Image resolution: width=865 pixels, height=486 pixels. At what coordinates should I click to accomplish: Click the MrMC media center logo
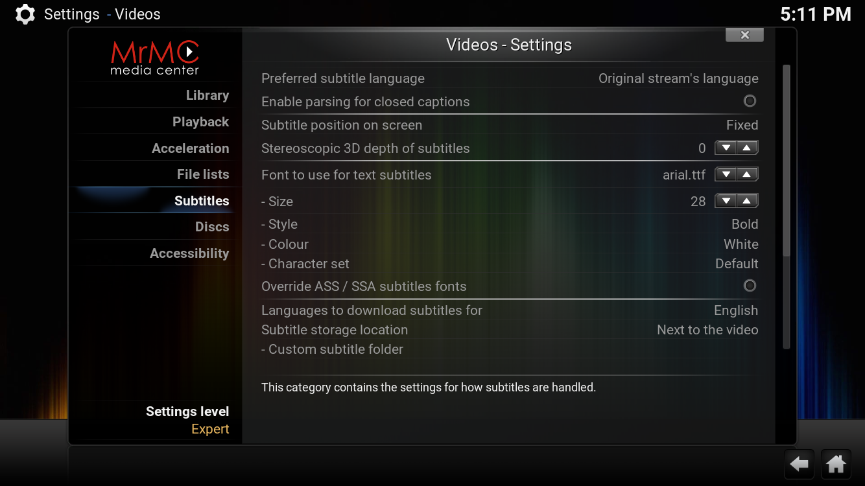pyautogui.click(x=154, y=58)
